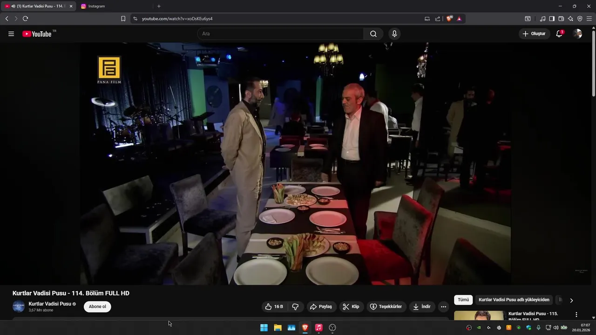Close the Kurtlar Vadisi Pusu tab

click(x=71, y=6)
